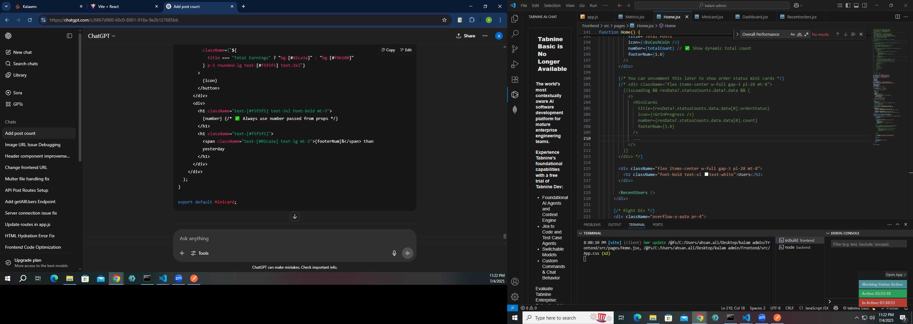Switch to the OUTPUT panel tab
Screen dimensions: 913x324
[x=615, y=225]
